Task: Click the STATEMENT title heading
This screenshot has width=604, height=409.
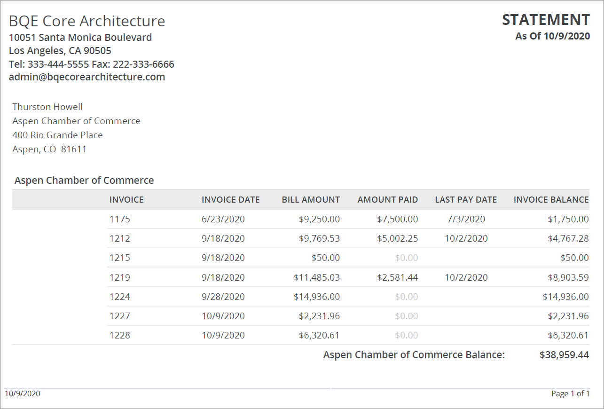Action: tap(546, 19)
